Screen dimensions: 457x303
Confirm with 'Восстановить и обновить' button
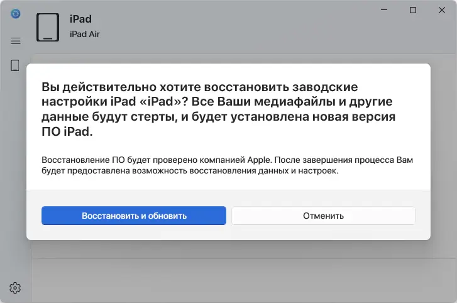point(134,216)
